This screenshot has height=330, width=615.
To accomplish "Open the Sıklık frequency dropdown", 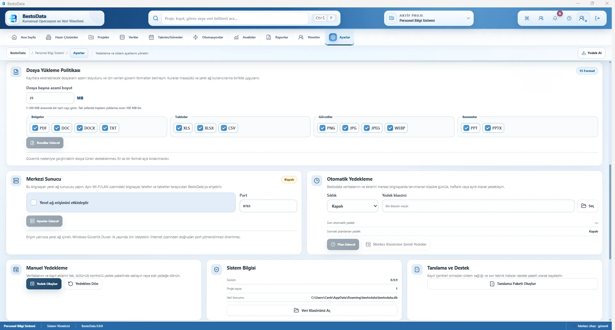I will pyautogui.click(x=352, y=206).
